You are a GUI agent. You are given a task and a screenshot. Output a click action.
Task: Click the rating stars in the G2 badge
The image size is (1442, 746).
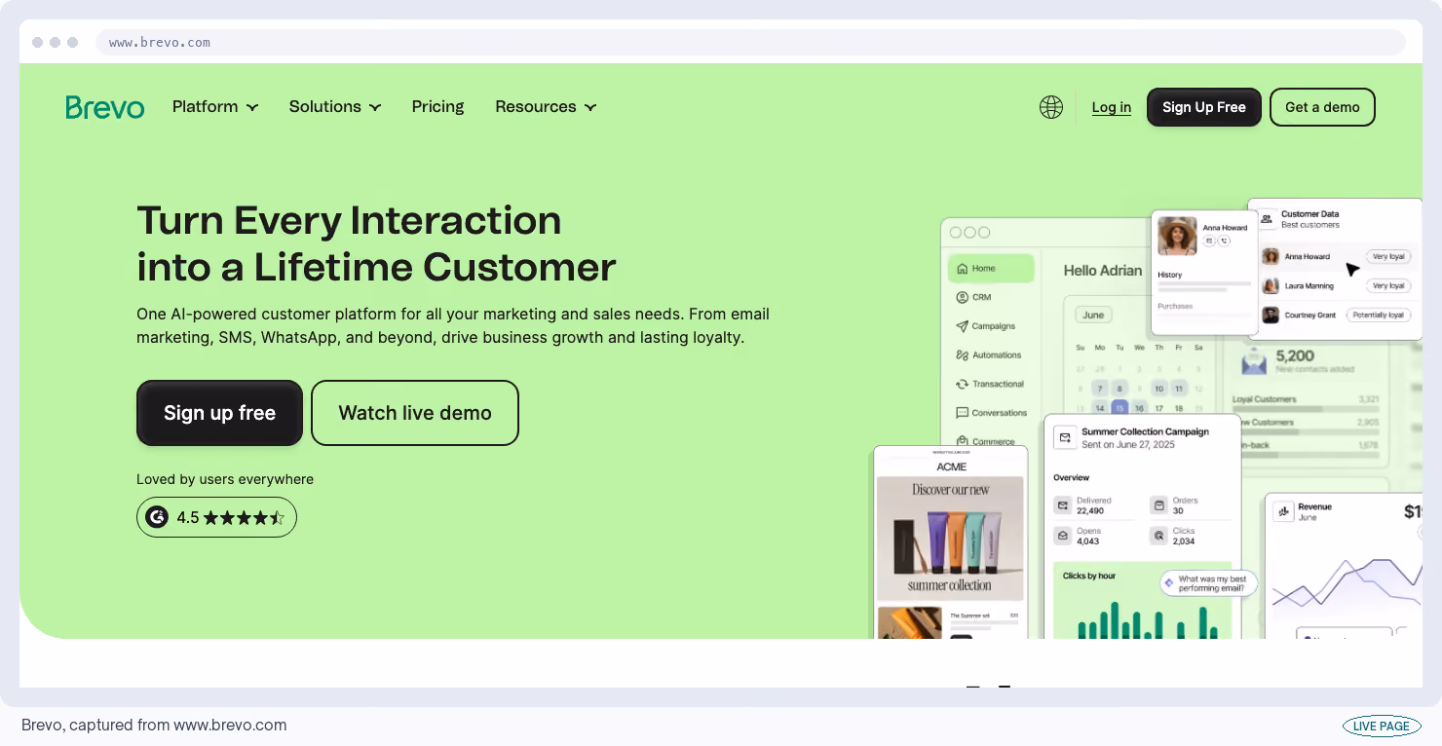click(244, 517)
